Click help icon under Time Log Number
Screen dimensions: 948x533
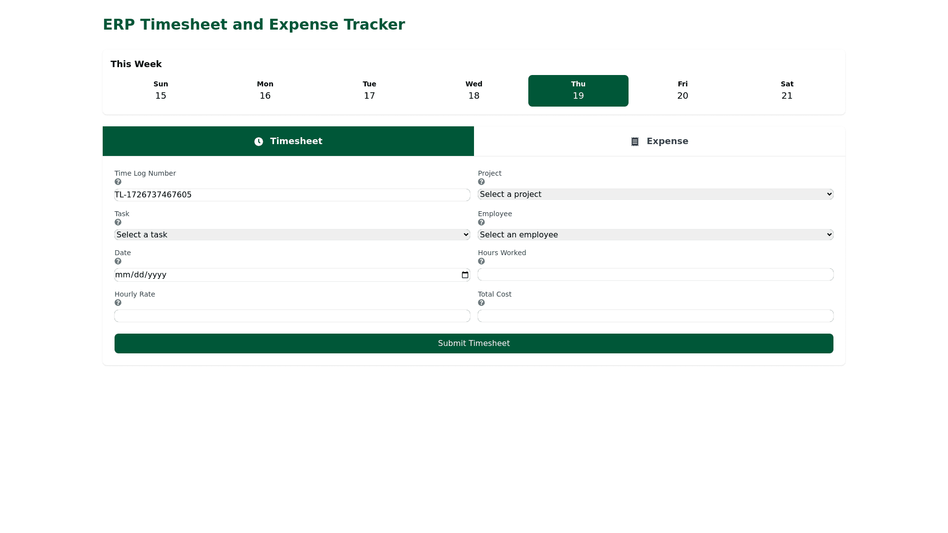point(118,182)
